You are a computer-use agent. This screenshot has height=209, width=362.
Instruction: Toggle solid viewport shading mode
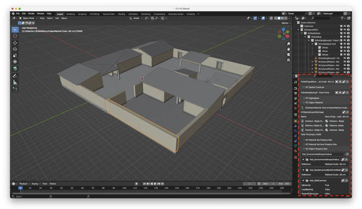pyautogui.click(x=279, y=18)
